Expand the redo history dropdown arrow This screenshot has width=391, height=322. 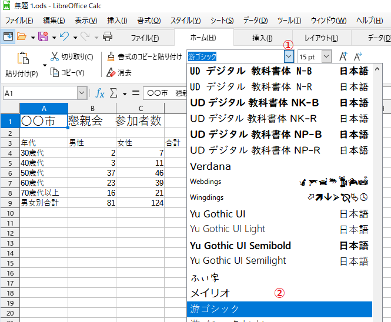[96, 38]
